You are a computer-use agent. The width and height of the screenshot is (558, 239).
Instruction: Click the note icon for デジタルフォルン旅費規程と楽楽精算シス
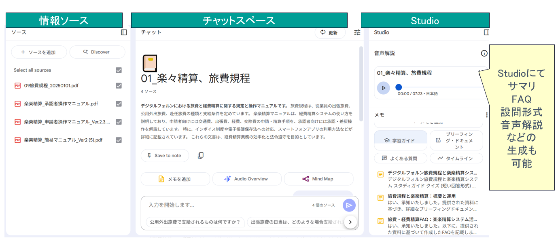pos(380,175)
